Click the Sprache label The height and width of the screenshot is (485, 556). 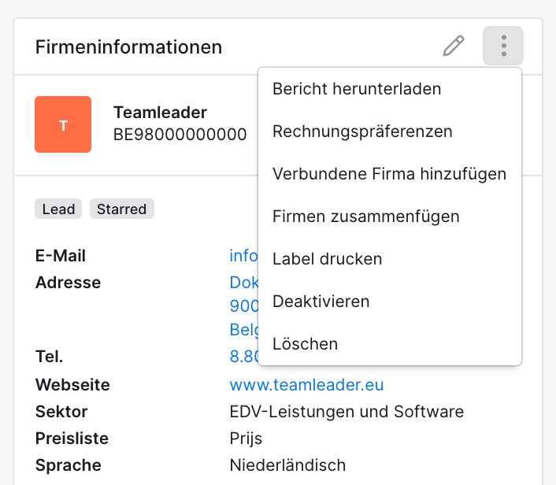tap(69, 465)
